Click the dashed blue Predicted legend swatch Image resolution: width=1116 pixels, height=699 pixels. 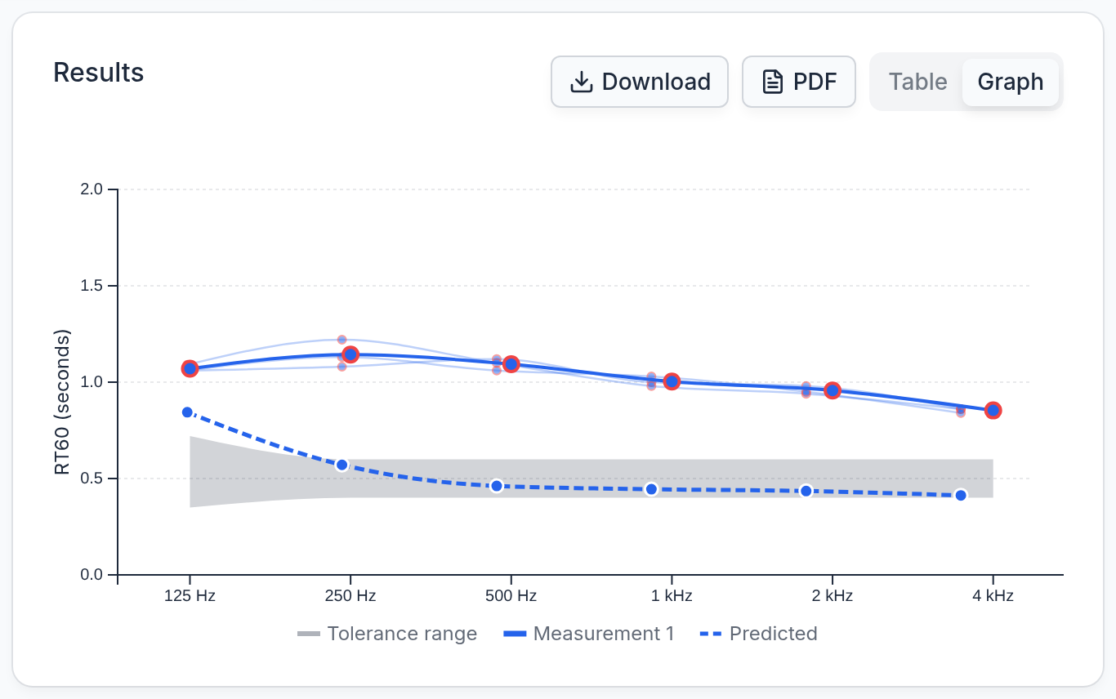(x=712, y=634)
